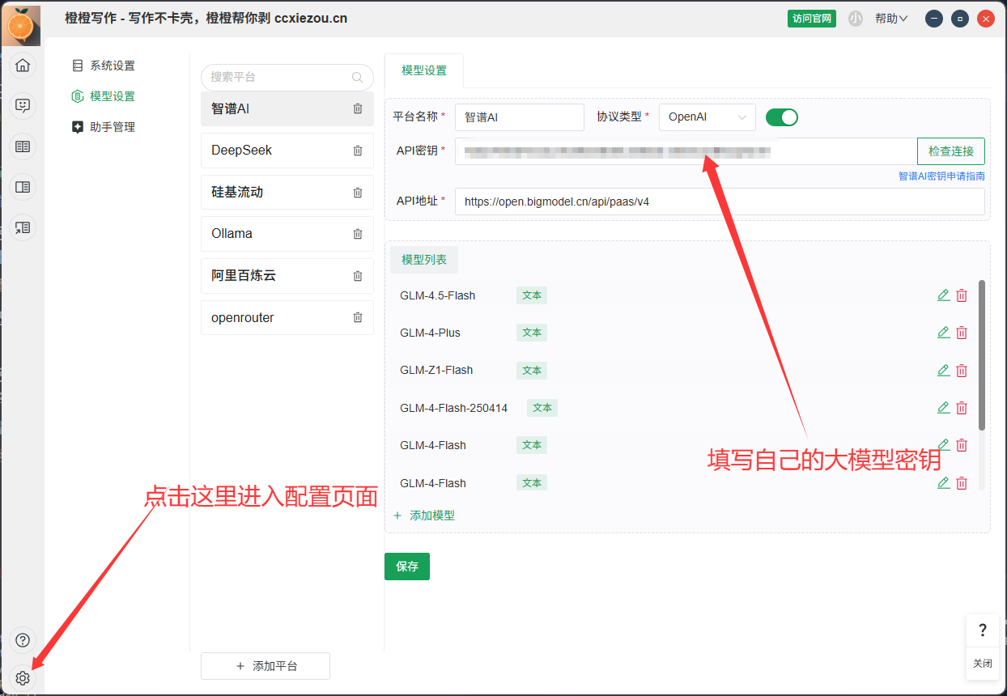
Task: Expand the 协议类型 OpenAI dropdown
Action: pyautogui.click(x=707, y=117)
